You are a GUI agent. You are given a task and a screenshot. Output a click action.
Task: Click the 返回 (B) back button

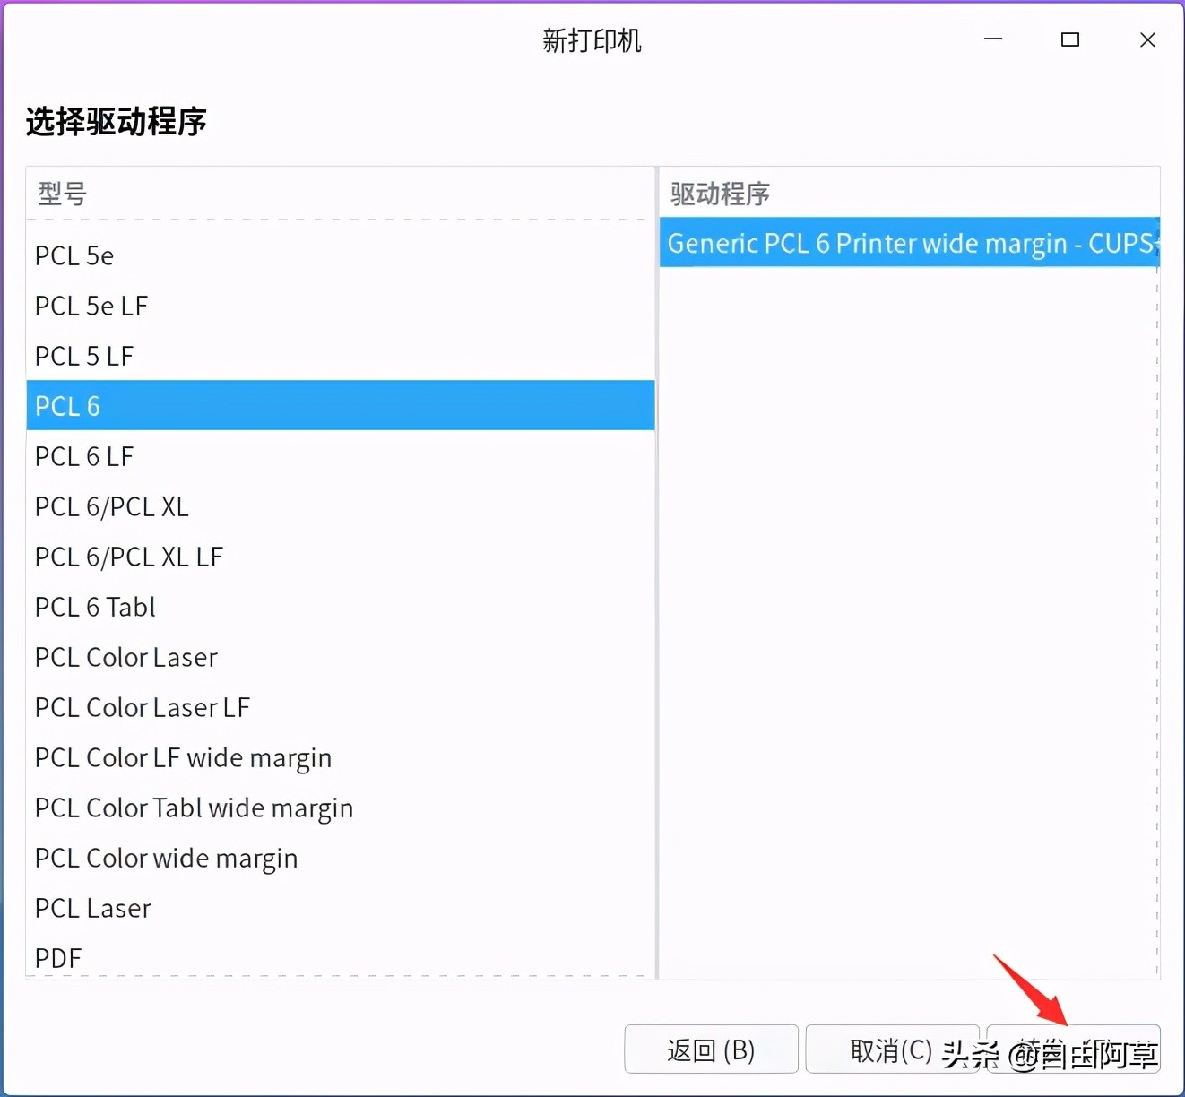(x=711, y=1049)
